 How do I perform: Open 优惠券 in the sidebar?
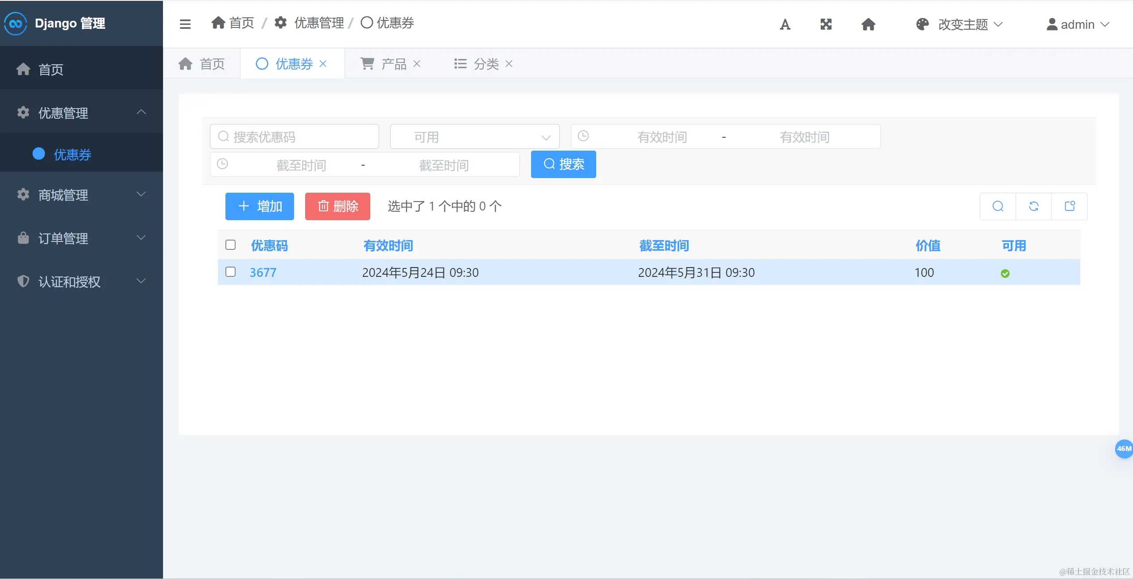click(x=72, y=154)
